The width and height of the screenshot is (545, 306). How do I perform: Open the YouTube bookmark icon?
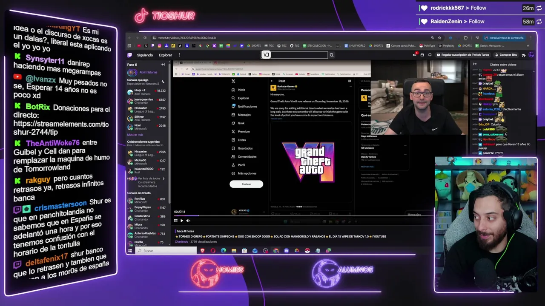point(139,45)
